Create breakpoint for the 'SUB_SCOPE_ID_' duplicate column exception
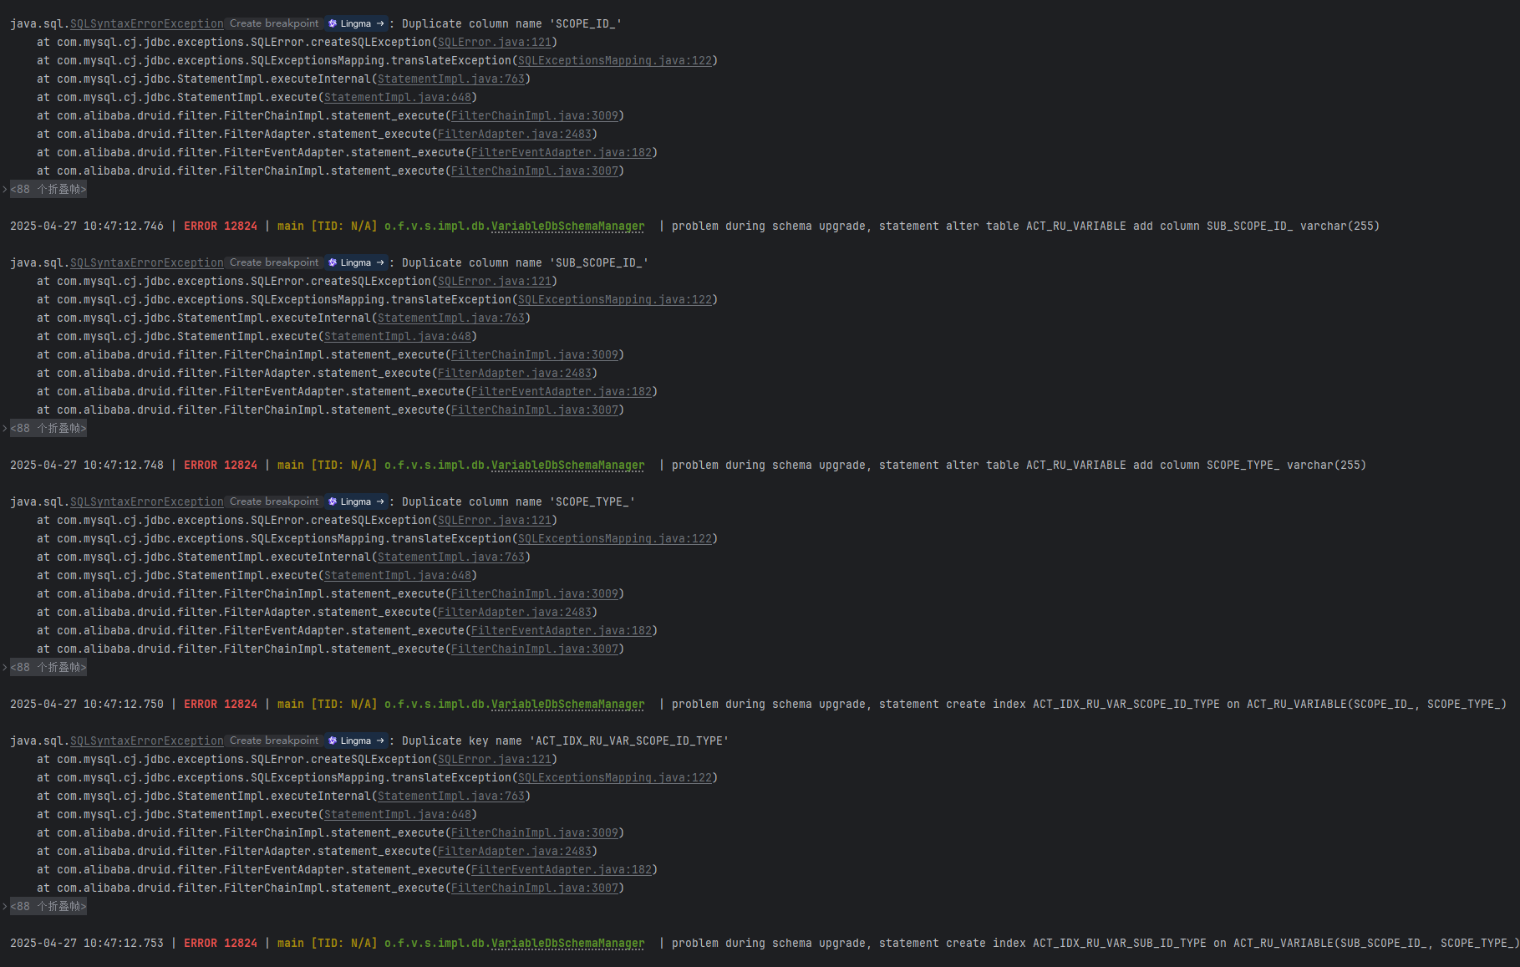Image resolution: width=1520 pixels, height=967 pixels. click(274, 262)
